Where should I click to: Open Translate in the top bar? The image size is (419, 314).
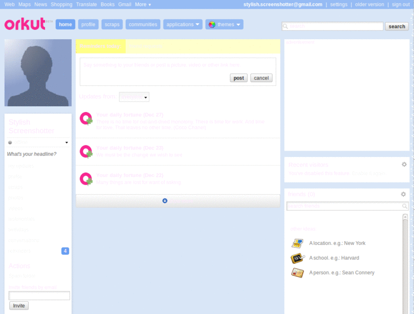click(86, 5)
